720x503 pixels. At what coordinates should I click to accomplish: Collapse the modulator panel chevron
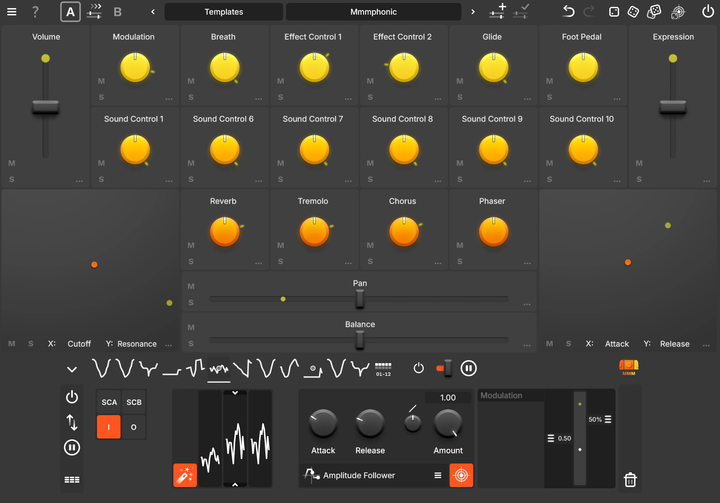pos(72,369)
